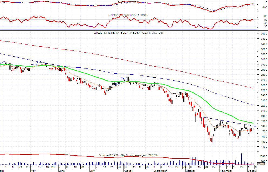The image size is (268, 172).
Task: Choose the 3000 price axis label
Action: (x=264, y=64)
